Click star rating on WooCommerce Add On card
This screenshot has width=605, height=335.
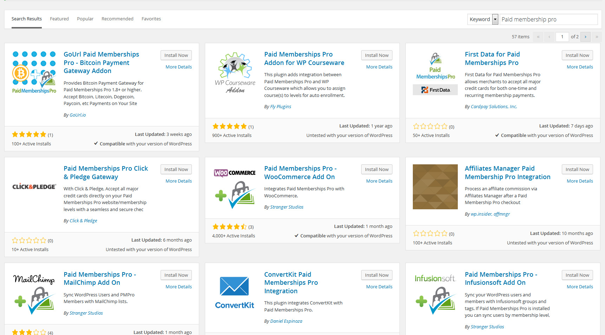click(x=230, y=226)
